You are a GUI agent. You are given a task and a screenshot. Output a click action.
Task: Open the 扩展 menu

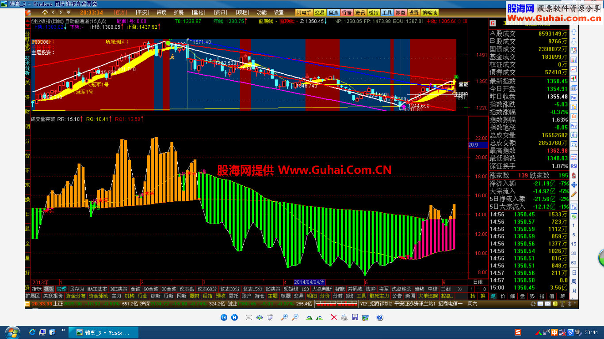point(179,12)
